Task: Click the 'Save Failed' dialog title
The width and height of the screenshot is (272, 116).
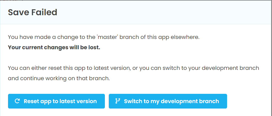Action: click(x=33, y=12)
